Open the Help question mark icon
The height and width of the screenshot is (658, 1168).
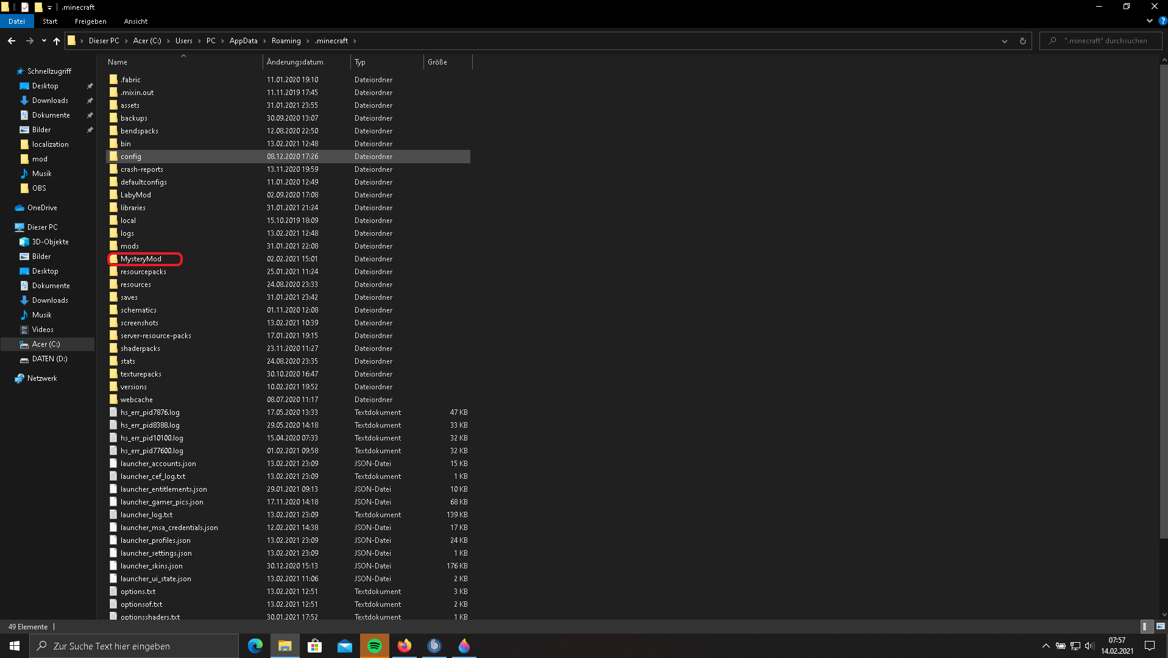point(1163,21)
